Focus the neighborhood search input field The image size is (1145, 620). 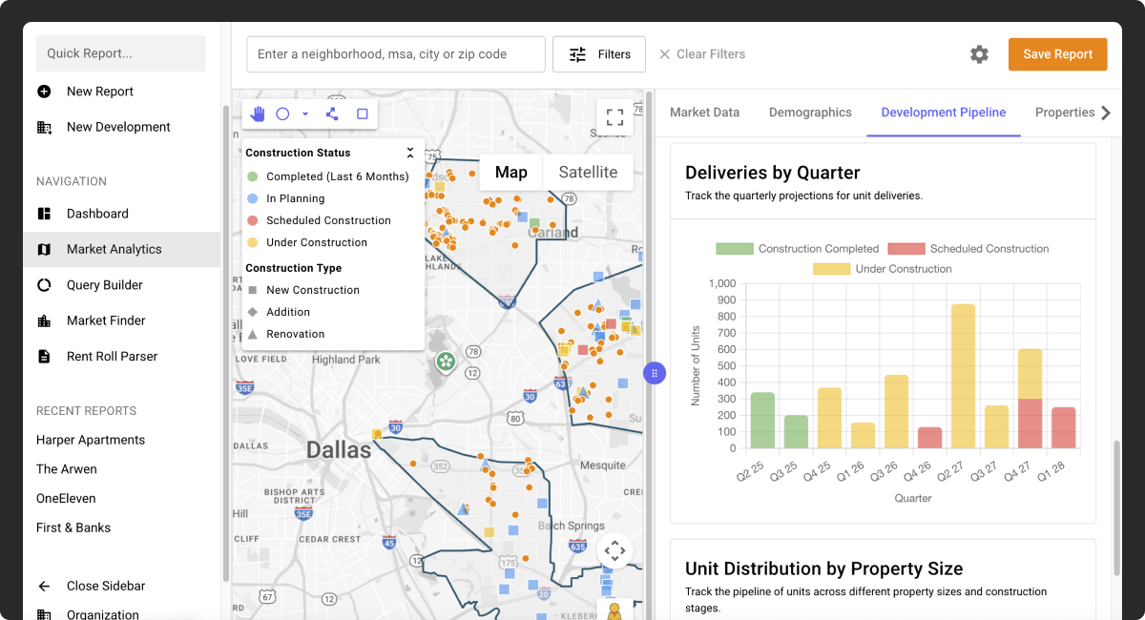pyautogui.click(x=396, y=54)
